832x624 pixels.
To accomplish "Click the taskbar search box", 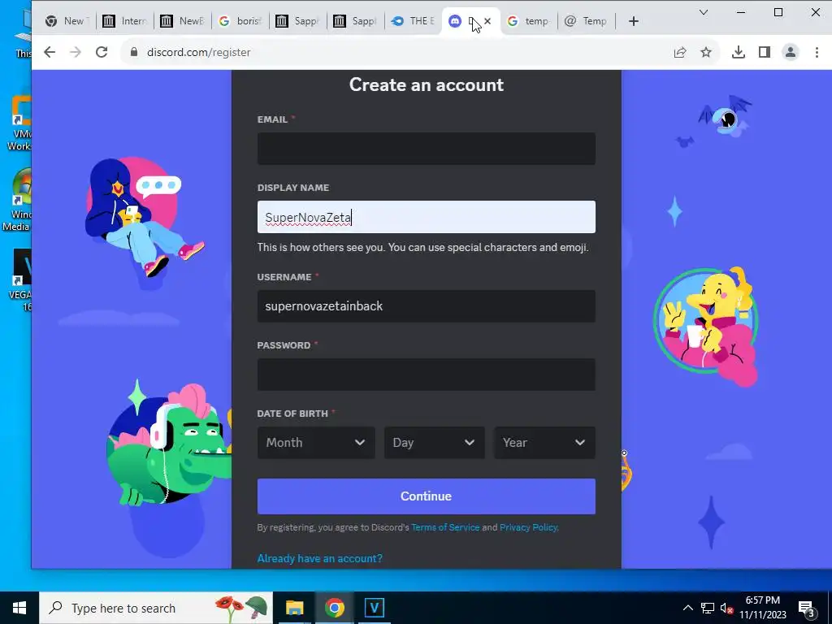I will tap(156, 608).
